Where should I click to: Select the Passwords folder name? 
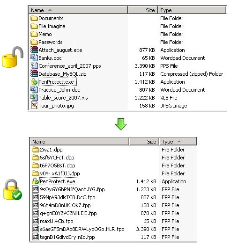51,42
